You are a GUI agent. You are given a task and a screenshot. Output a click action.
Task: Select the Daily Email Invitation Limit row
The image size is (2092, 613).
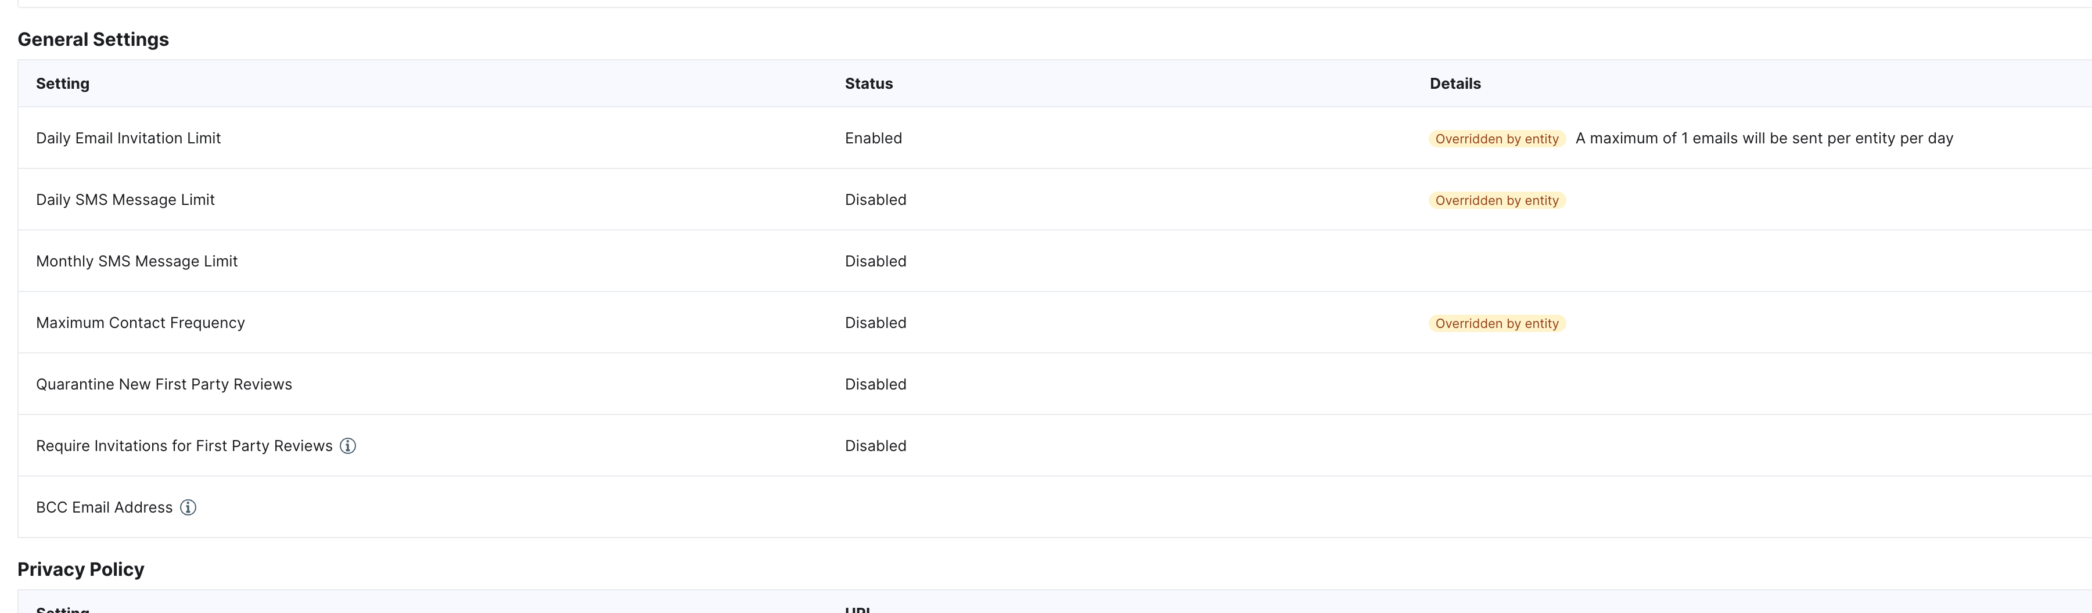click(1055, 138)
